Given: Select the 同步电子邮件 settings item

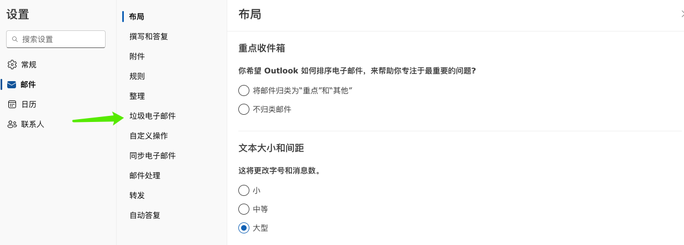Looking at the screenshot, I should click(153, 156).
